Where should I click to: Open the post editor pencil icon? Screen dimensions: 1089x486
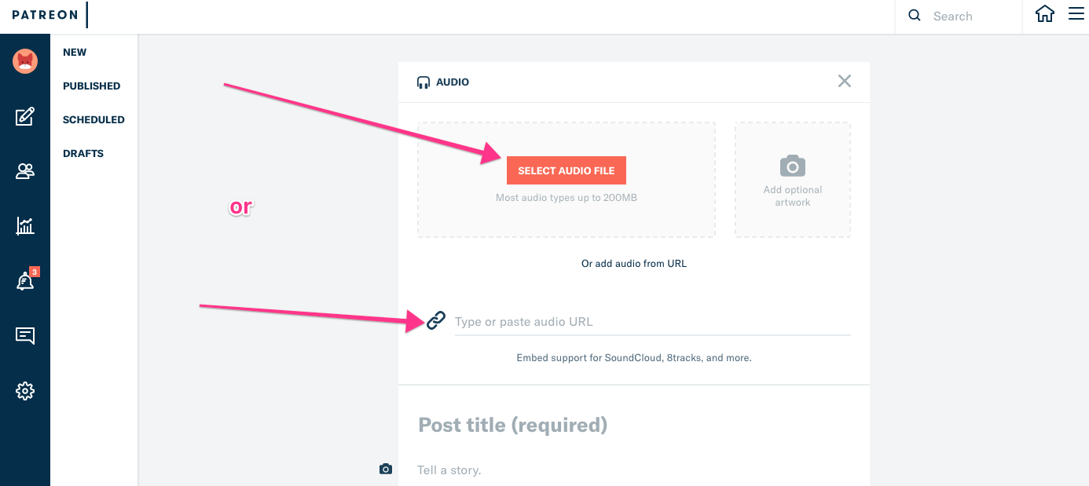pyautogui.click(x=25, y=117)
